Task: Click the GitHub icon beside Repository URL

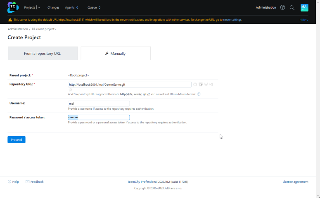Action: pyautogui.click(x=195, y=85)
